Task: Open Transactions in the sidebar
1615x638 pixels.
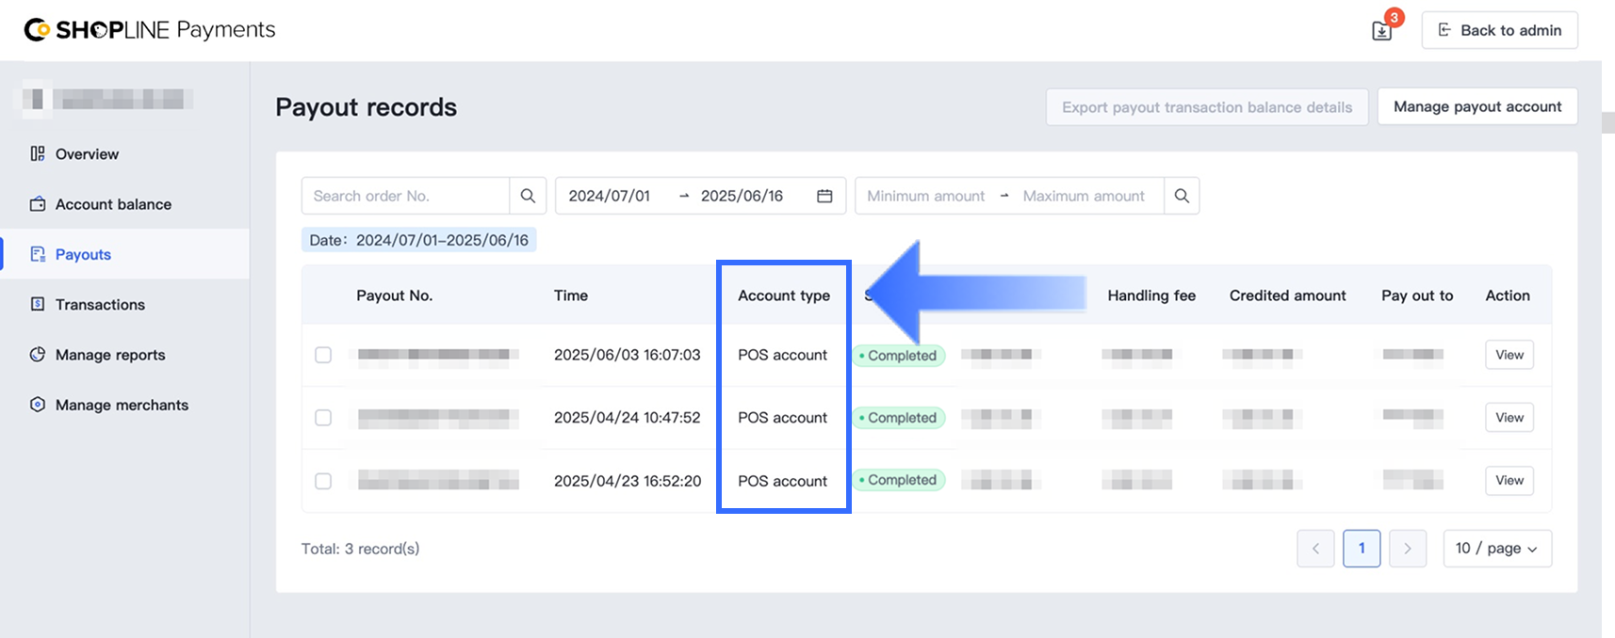Action: pos(100,304)
